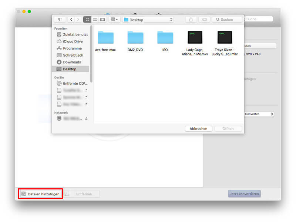Click the Zuletzt benutzt icon
Image resolution: width=296 pixels, height=222 pixels.
tap(59, 34)
